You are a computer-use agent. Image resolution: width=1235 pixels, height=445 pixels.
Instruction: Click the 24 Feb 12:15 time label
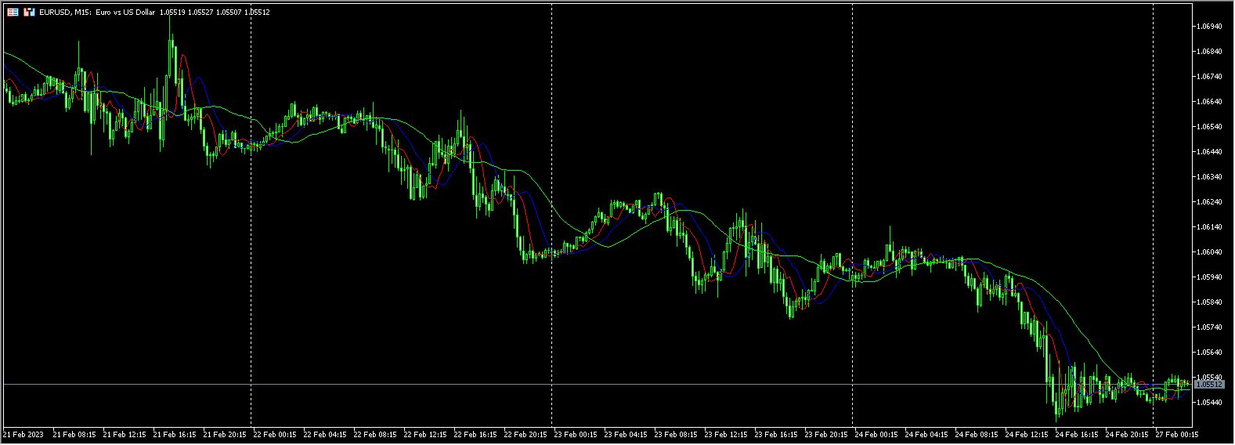point(1027,434)
